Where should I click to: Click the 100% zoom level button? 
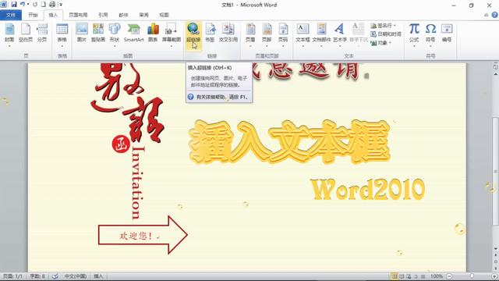pos(437,276)
